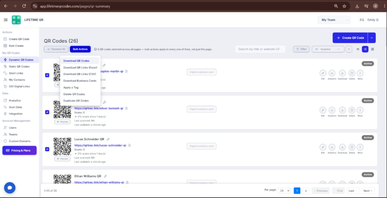Switch to grid view icon
Screen dimensions: 387x198
click(x=372, y=49)
